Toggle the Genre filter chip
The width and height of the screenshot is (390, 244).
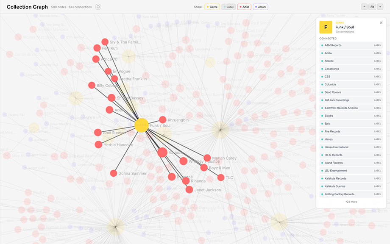click(x=212, y=7)
